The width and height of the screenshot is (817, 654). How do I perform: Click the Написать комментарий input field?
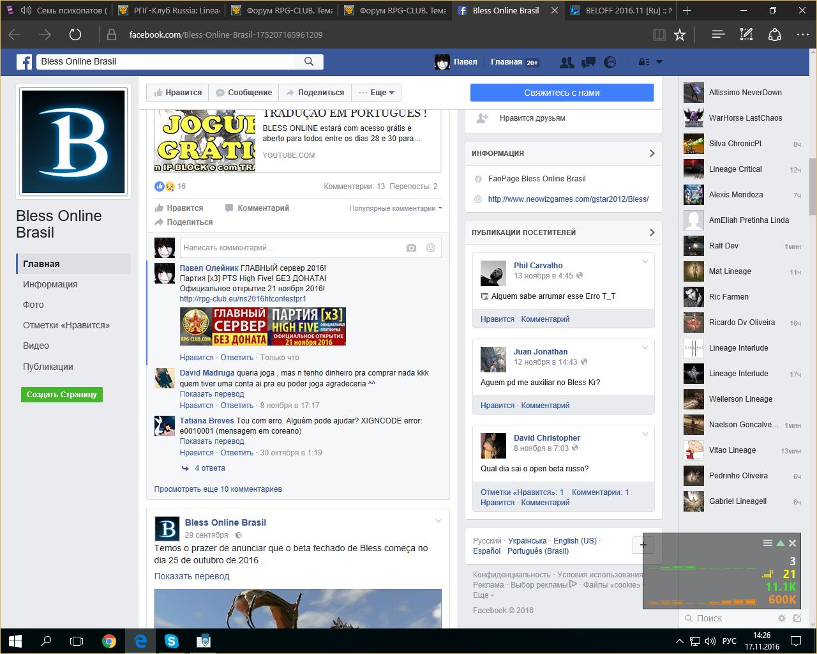pyautogui.click(x=290, y=248)
